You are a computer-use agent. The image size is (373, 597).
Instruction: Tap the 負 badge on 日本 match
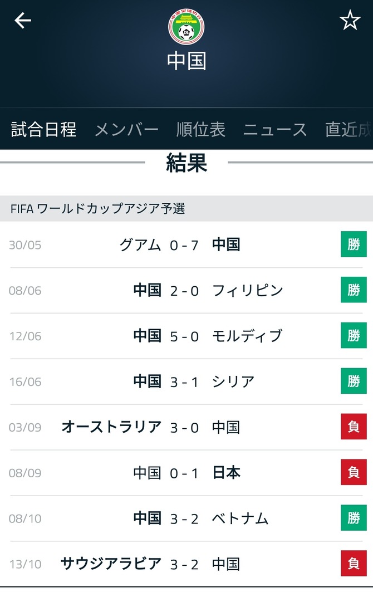(354, 472)
